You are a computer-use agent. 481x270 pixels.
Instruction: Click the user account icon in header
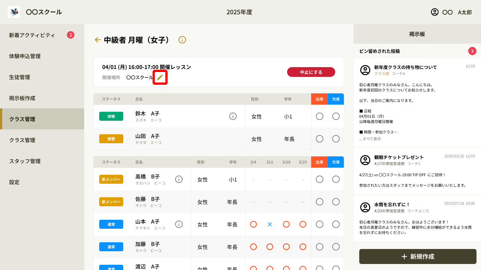coord(435,12)
